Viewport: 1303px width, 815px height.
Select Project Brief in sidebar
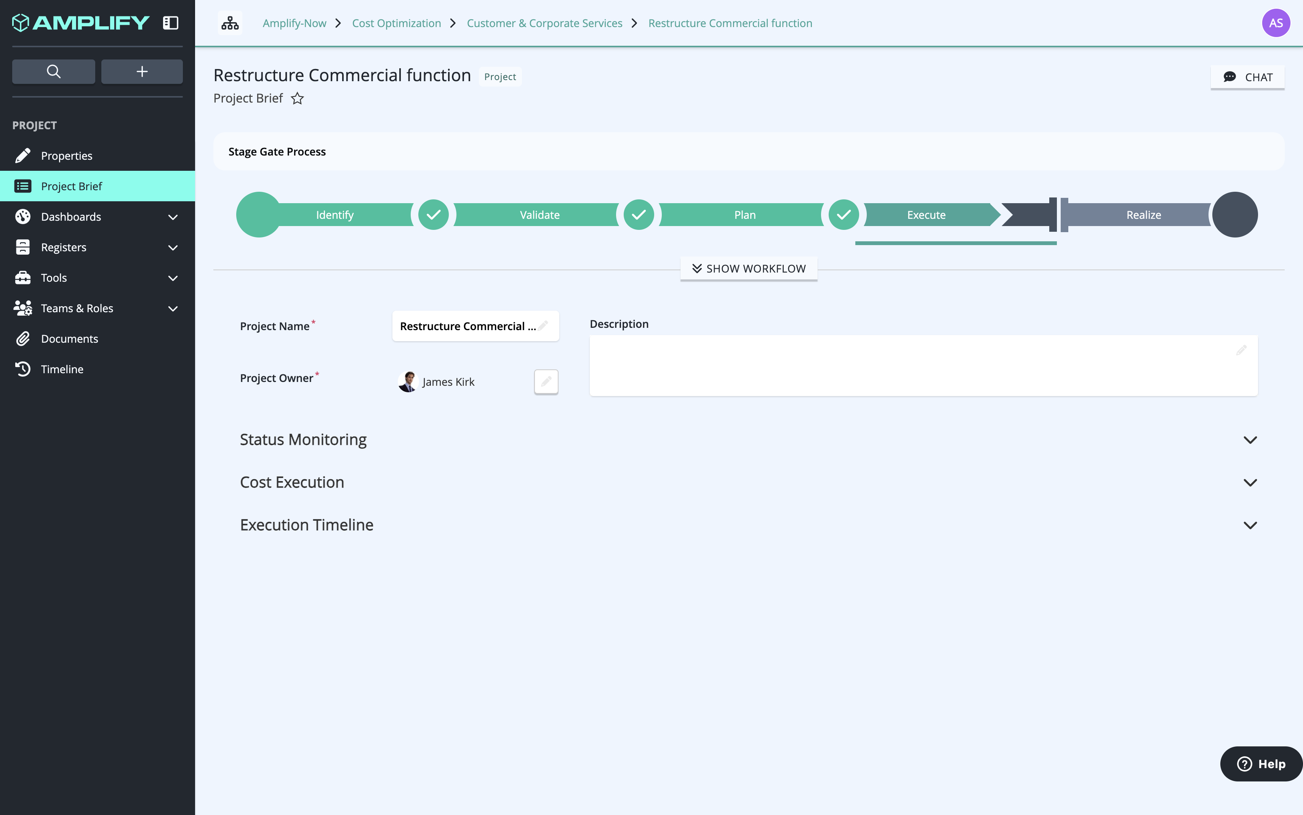tap(98, 186)
